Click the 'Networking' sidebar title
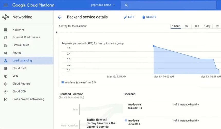The image size is (221, 129). 22,17
